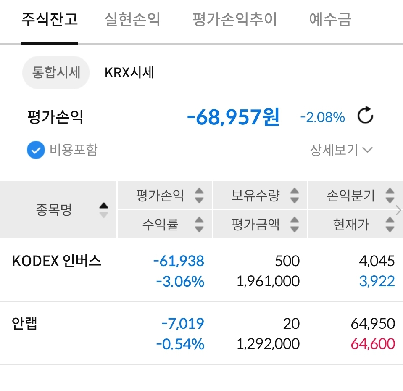Sort by 평가금액 column arrows

(295, 225)
